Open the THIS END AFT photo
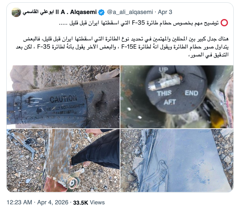 click(x=177, y=97)
